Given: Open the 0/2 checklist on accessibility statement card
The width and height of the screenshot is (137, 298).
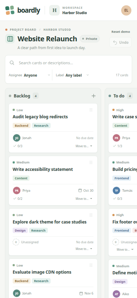Looking at the screenshot, I should point(18,198).
